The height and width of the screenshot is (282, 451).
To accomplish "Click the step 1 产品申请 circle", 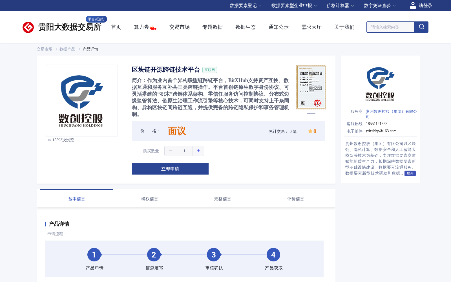I will point(94,255).
